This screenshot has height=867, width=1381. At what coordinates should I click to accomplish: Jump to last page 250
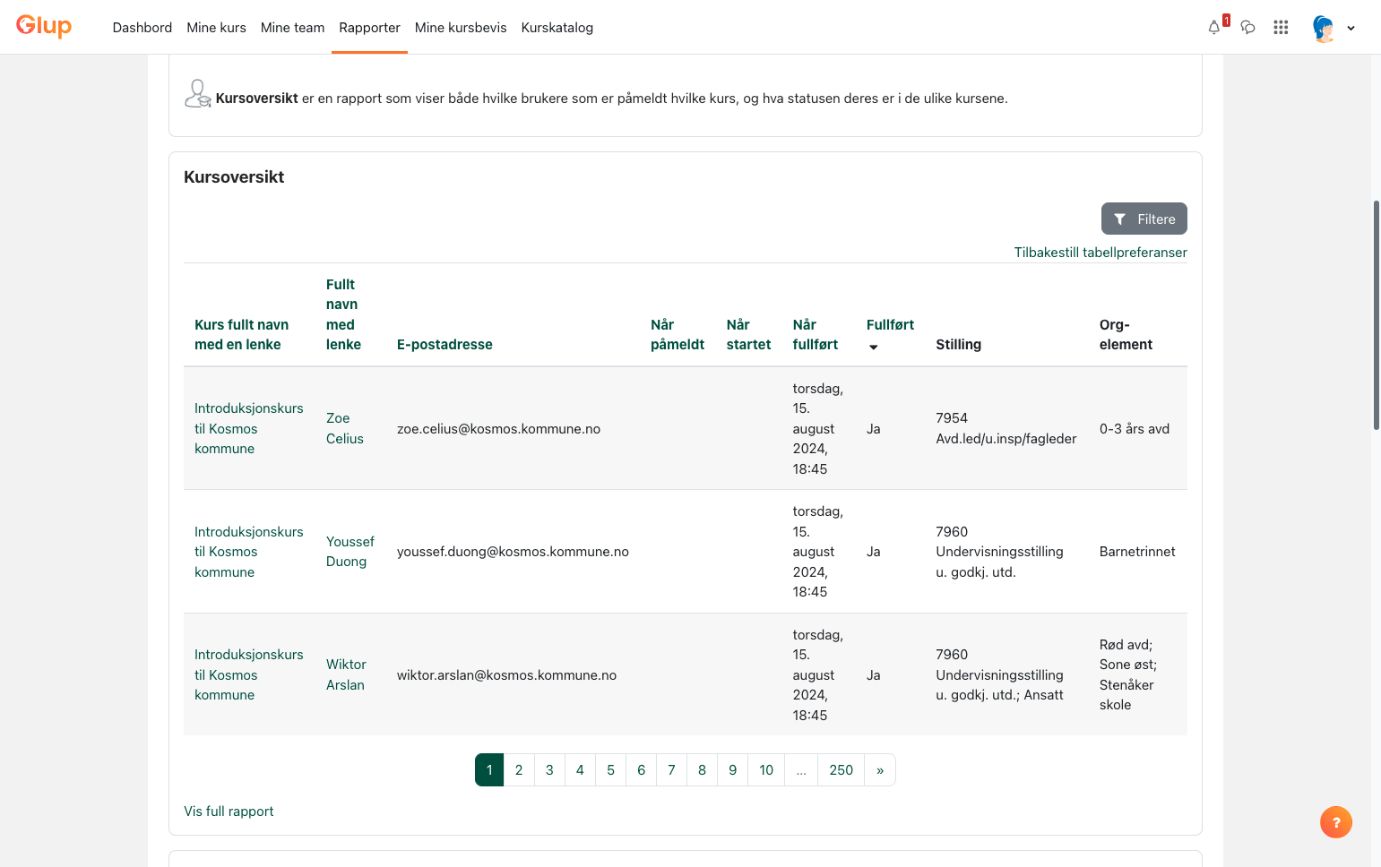click(842, 770)
